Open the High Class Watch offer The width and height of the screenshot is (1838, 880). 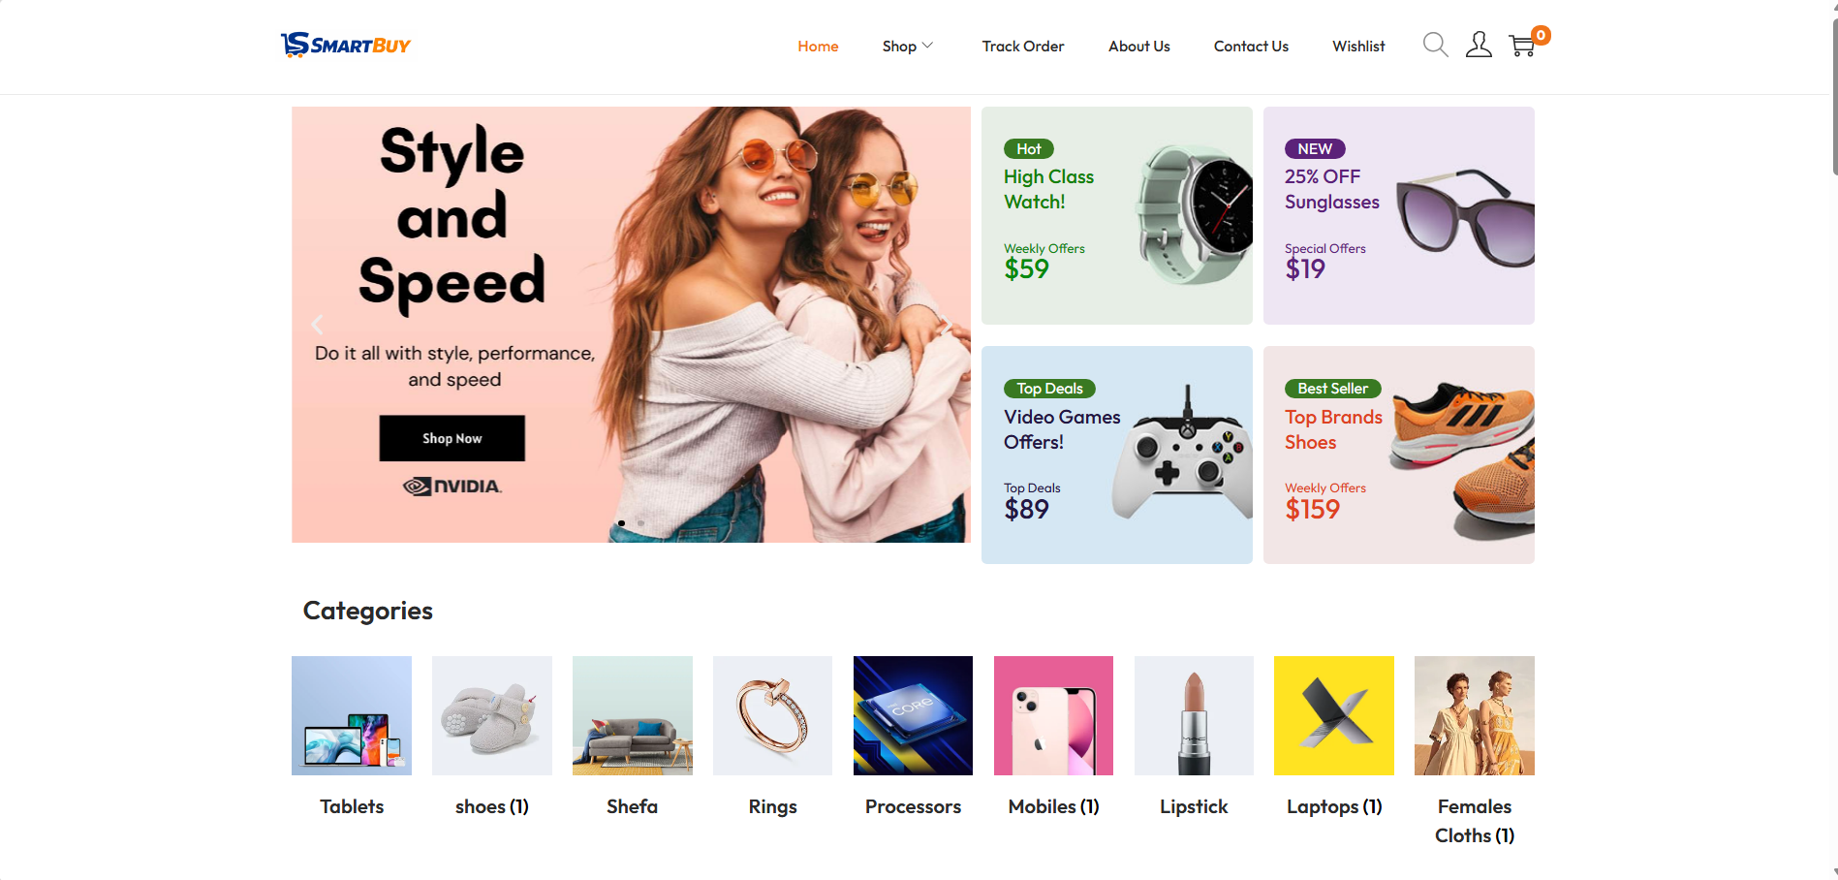[x=1116, y=215]
